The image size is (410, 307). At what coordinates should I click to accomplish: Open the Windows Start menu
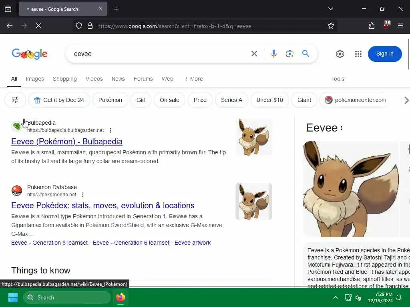click(13, 297)
